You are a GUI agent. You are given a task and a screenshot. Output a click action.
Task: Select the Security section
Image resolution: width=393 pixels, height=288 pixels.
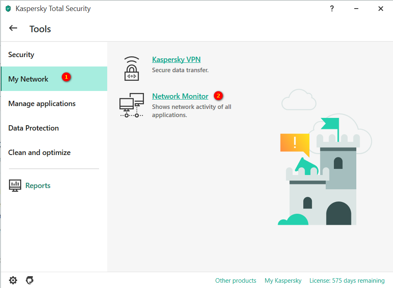pyautogui.click(x=54, y=54)
